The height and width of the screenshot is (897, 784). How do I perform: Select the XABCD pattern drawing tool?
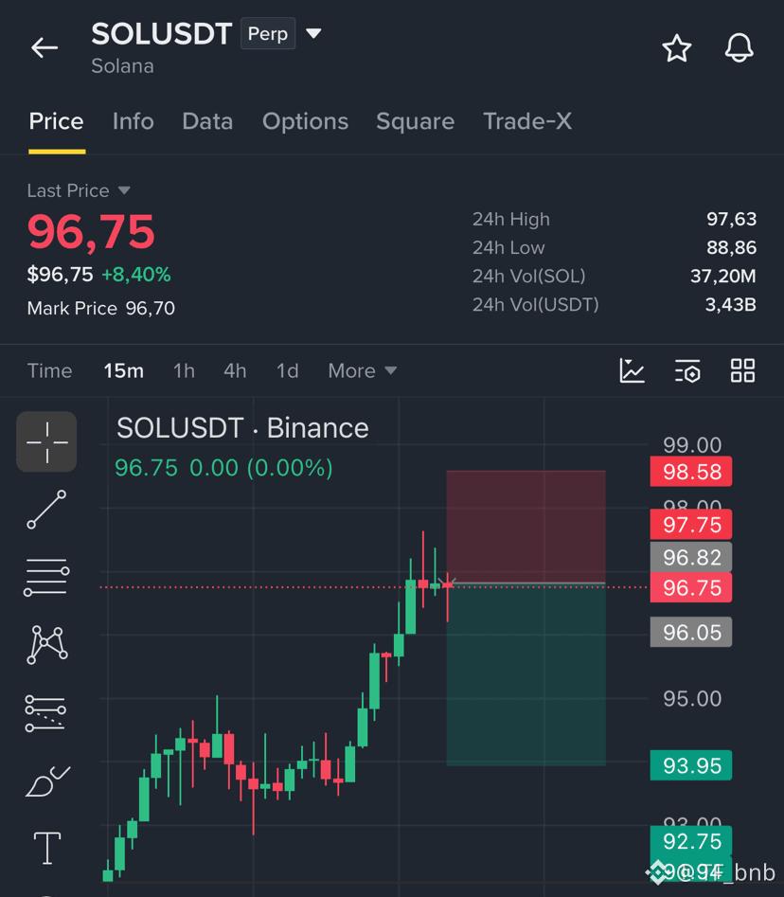[47, 645]
